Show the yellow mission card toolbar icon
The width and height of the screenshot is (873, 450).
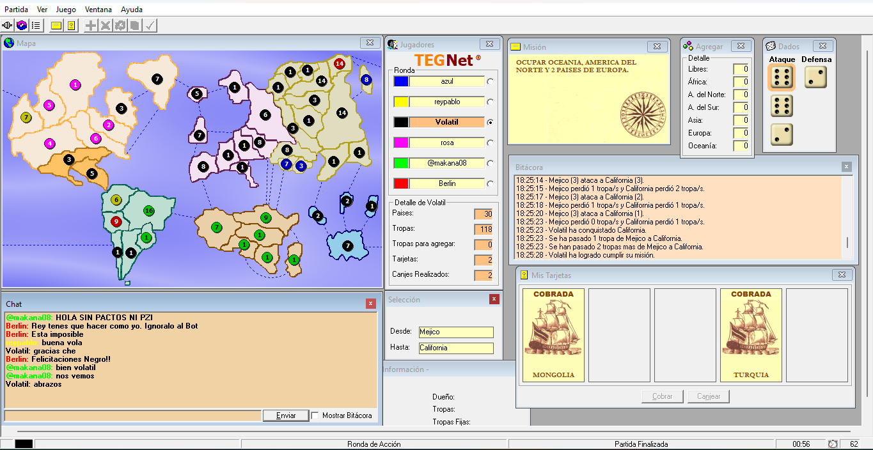pyautogui.click(x=56, y=26)
